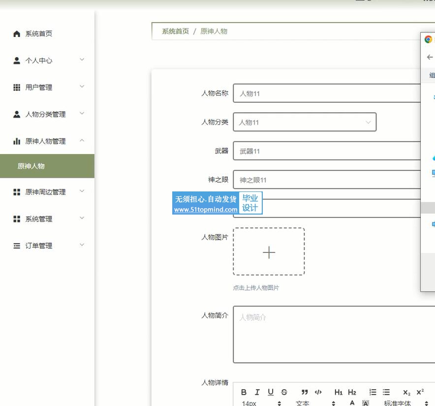Click the 系统首页 breadcrumb link
435x406 pixels.
(x=175, y=31)
